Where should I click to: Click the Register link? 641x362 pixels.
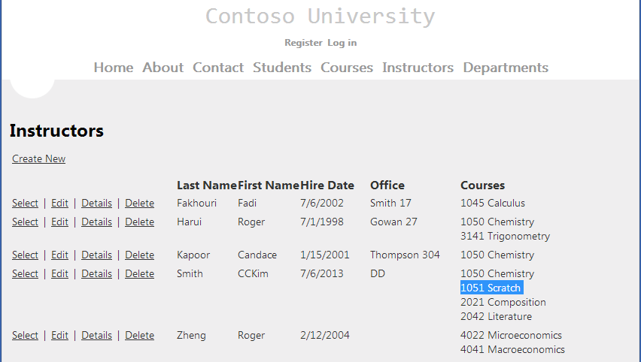303,43
